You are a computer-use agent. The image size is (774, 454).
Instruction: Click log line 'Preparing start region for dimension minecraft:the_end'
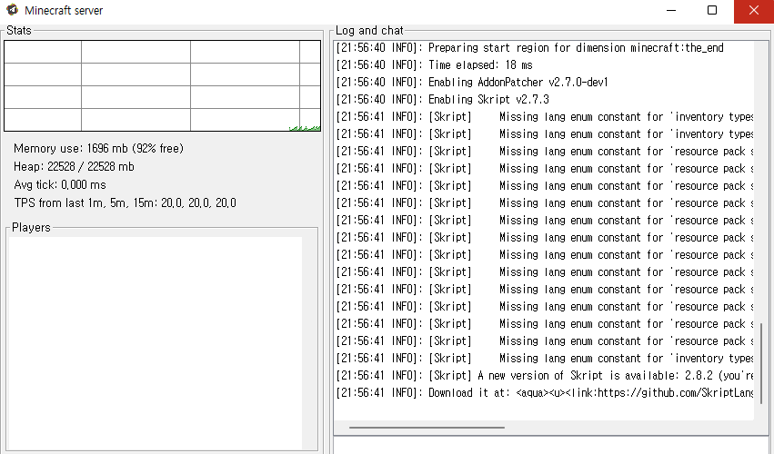529,48
